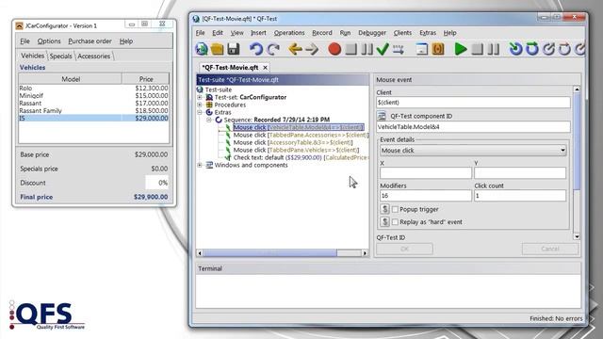The height and width of the screenshot is (339, 603).
Task: Click the Discount percentage field
Action: [157, 183]
